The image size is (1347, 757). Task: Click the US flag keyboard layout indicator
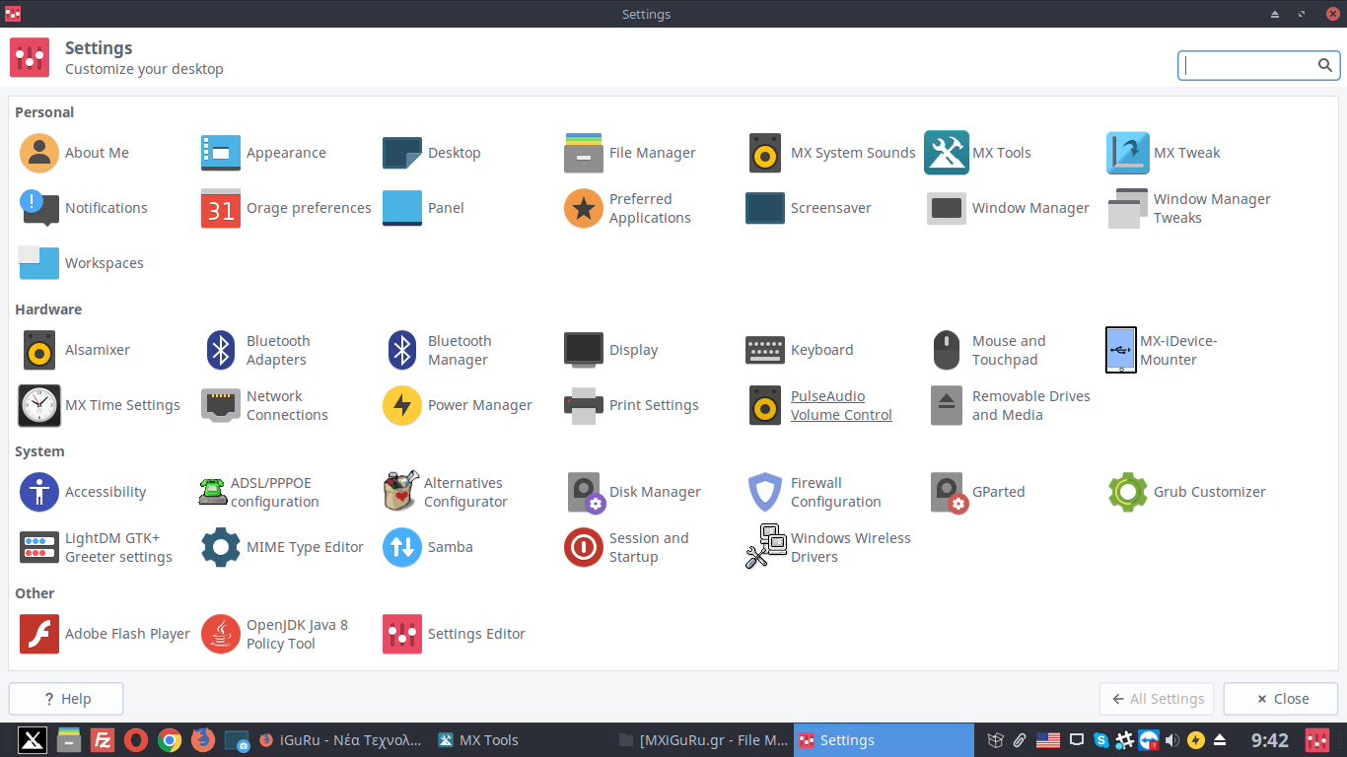[1048, 740]
